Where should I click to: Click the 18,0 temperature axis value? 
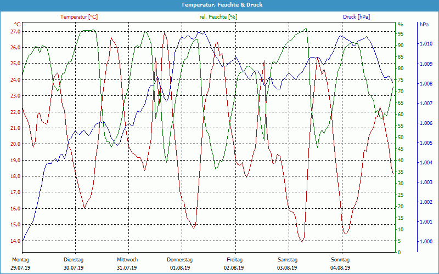click(x=16, y=176)
